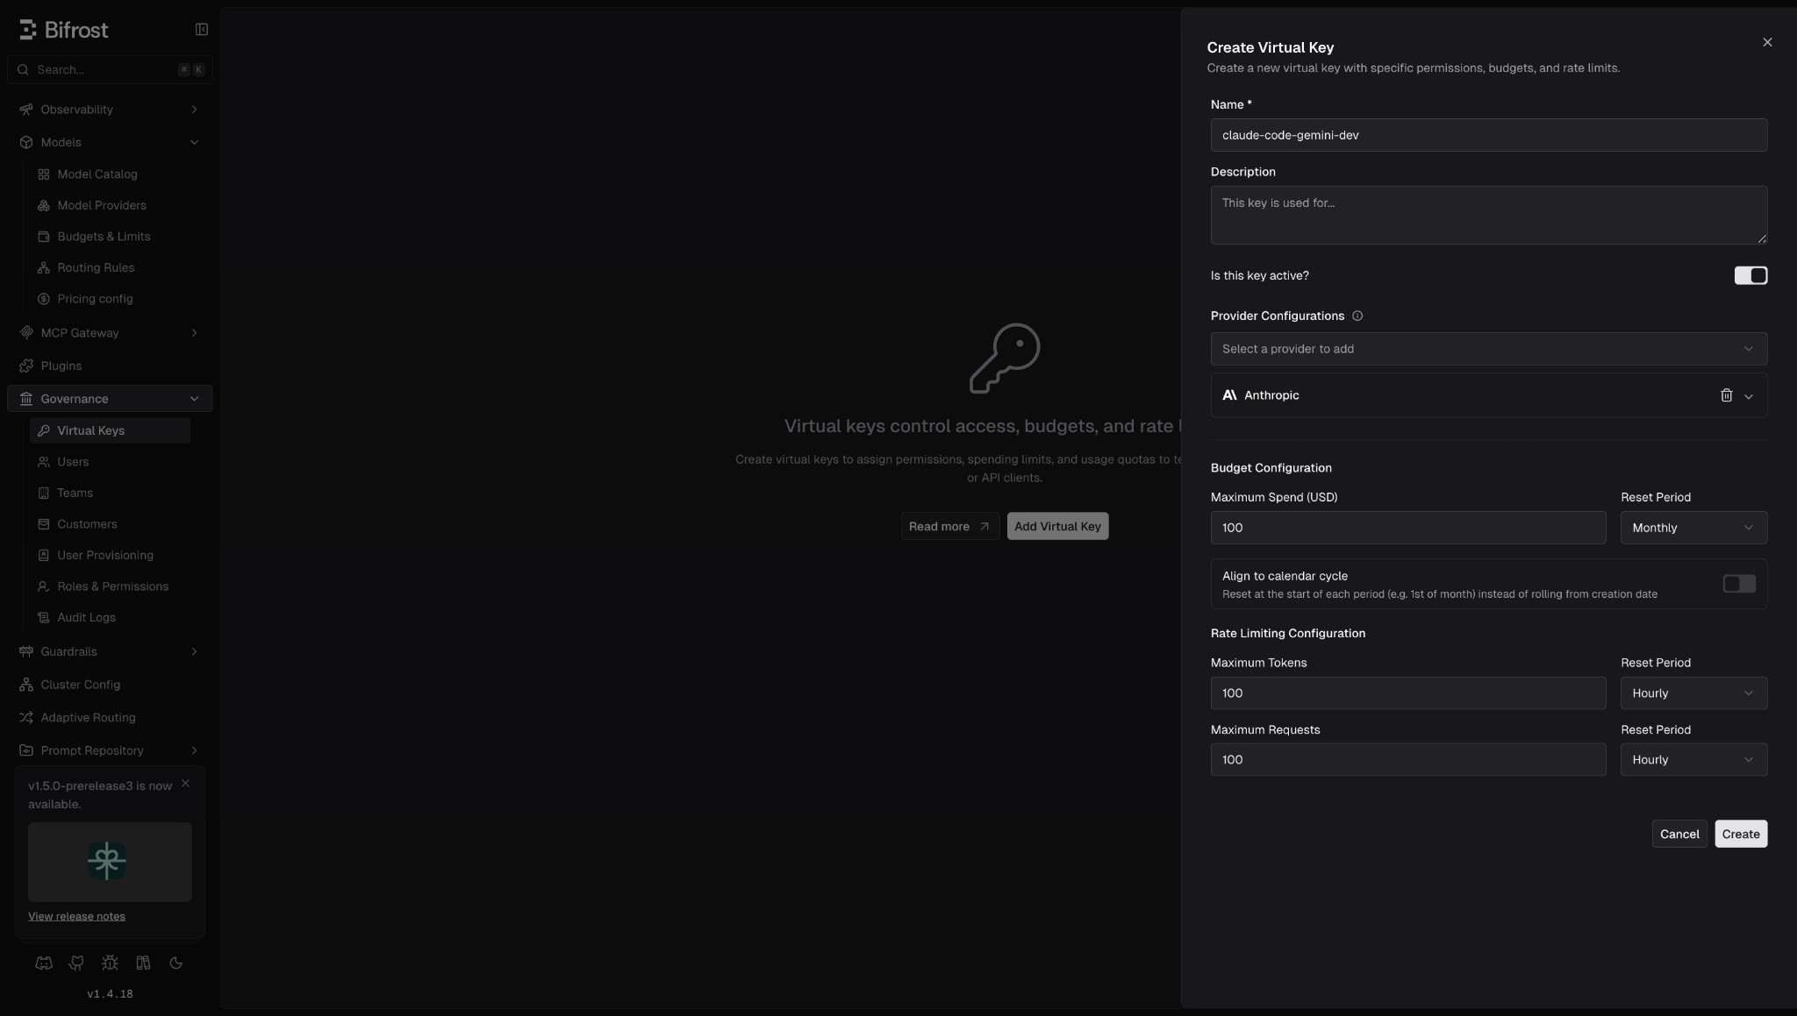Toggle the 'Is this key active?' switch
Viewport: 1797px width, 1016px height.
(x=1750, y=275)
